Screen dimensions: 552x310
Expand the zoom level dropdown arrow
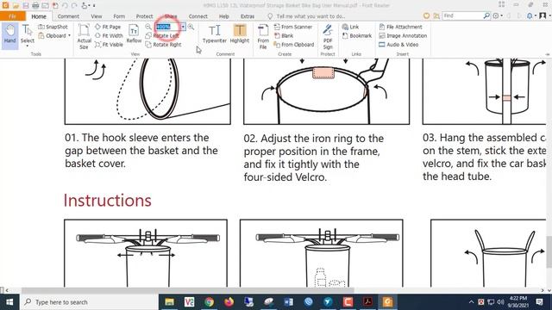pyautogui.click(x=183, y=27)
